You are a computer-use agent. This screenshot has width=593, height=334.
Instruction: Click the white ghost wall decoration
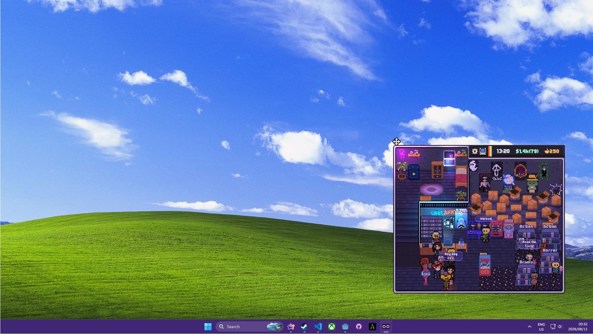click(x=473, y=166)
